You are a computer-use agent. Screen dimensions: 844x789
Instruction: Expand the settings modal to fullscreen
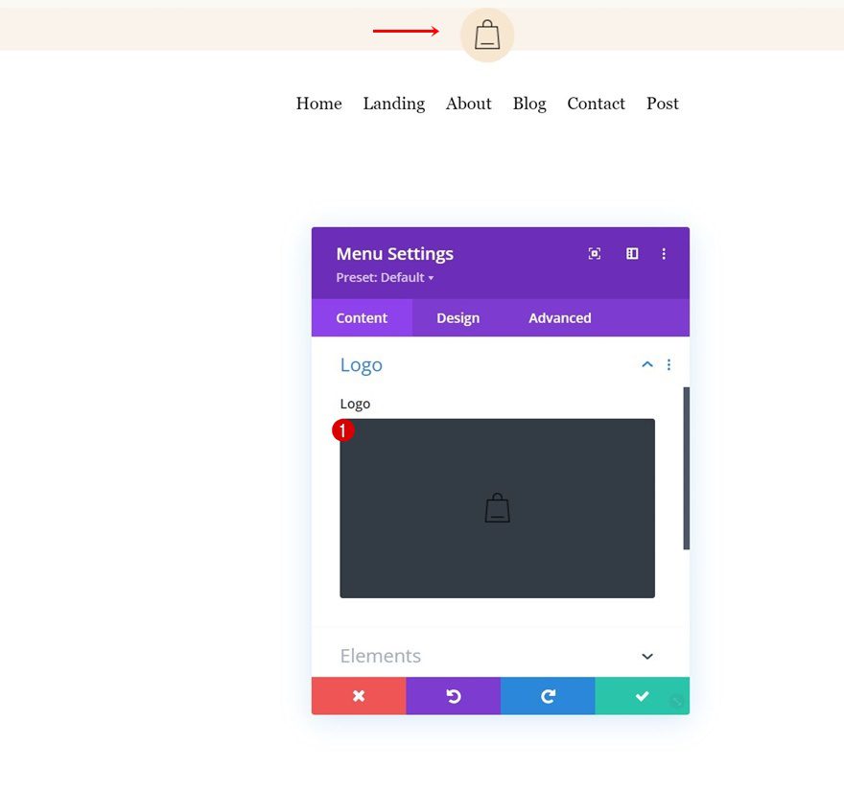click(x=595, y=253)
